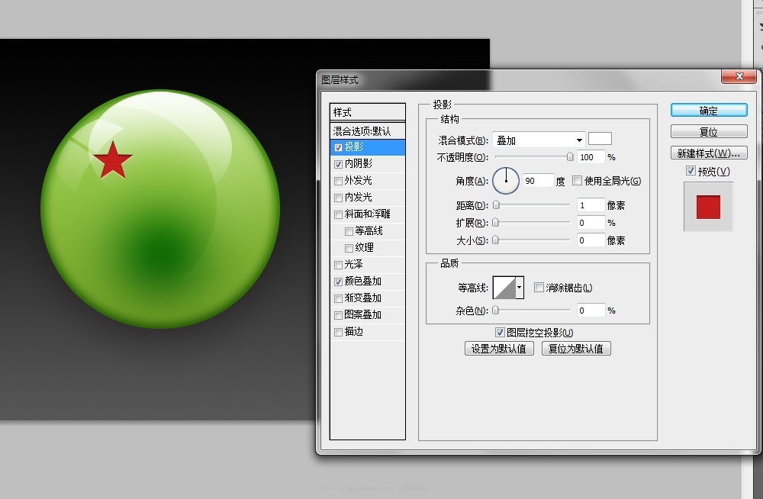Enable the 外发光 outer glow style
The width and height of the screenshot is (763, 499).
pyautogui.click(x=338, y=180)
